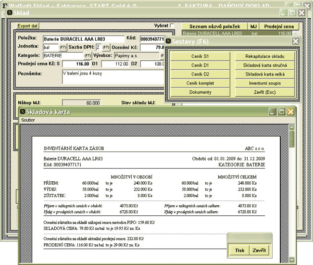313x265 pixels.
Task: Open Dokumenty in the Sestavy dialog
Action: tap(200, 92)
